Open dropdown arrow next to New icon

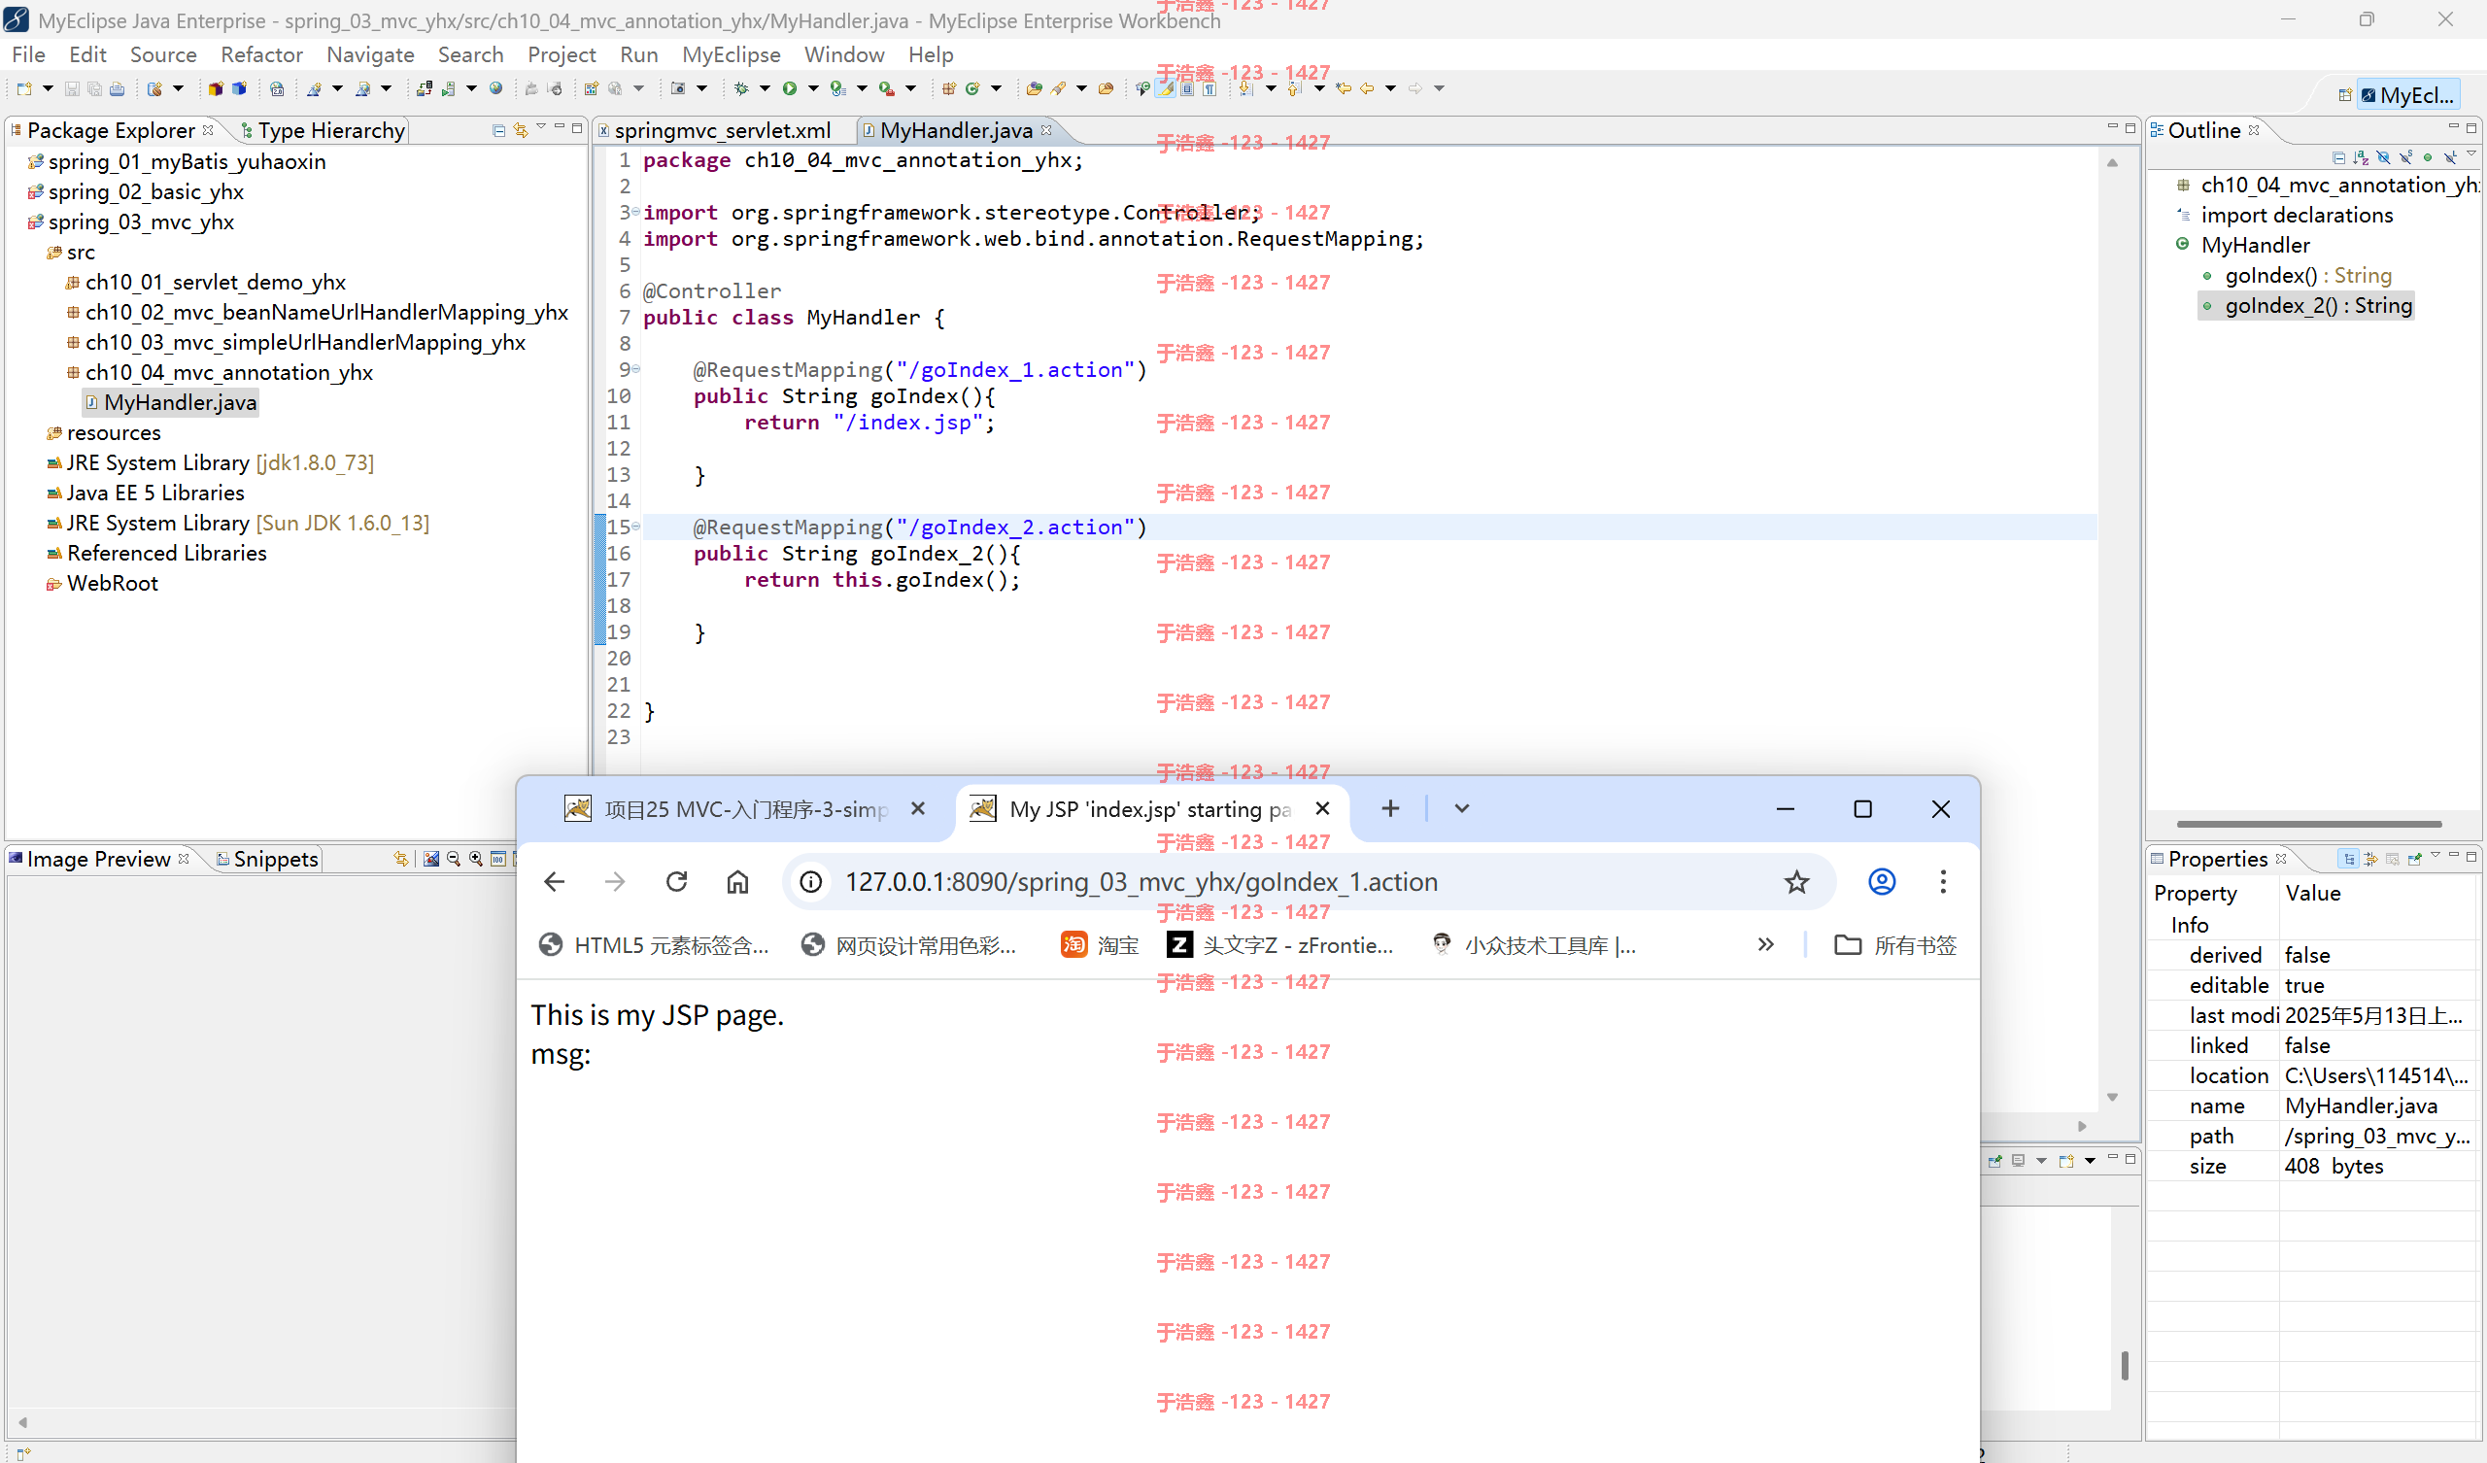[49, 88]
